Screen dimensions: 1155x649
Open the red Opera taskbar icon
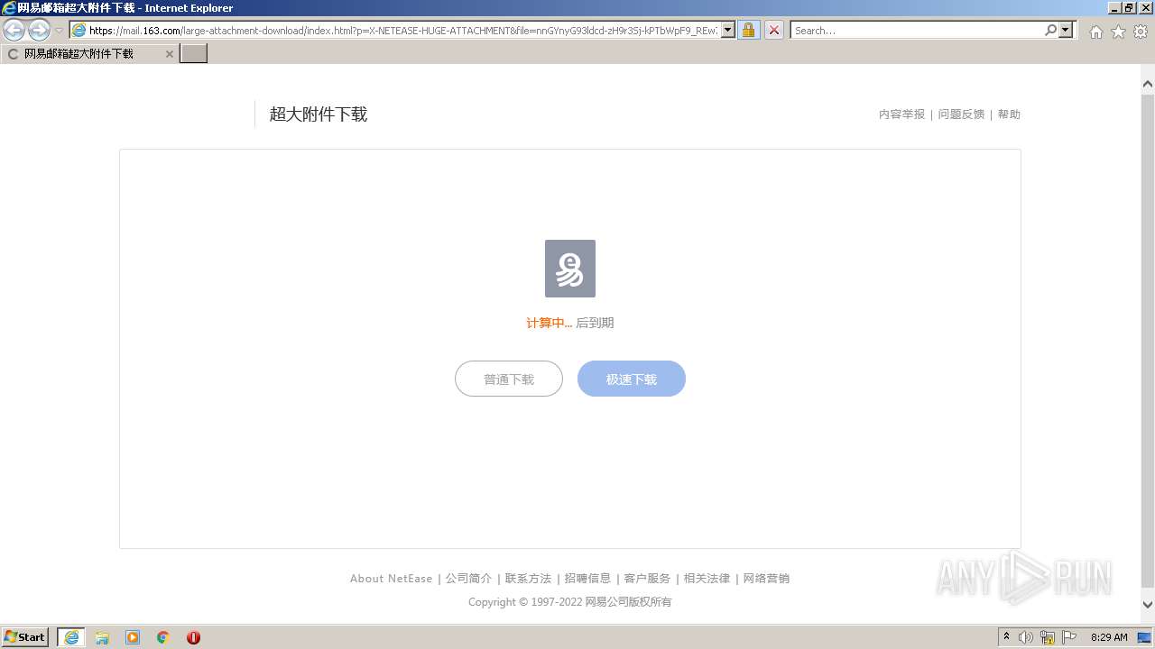pos(193,637)
